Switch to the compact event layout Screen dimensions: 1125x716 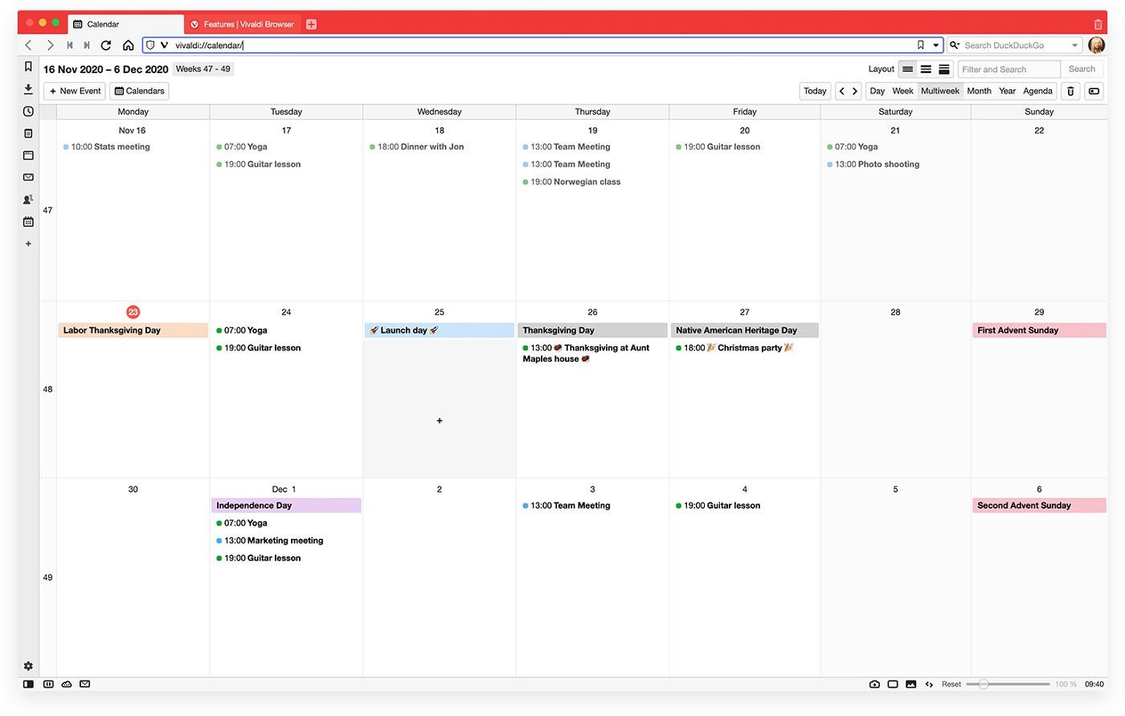click(x=906, y=68)
